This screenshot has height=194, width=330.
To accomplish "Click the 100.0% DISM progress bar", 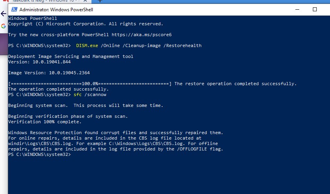I will (90, 84).
